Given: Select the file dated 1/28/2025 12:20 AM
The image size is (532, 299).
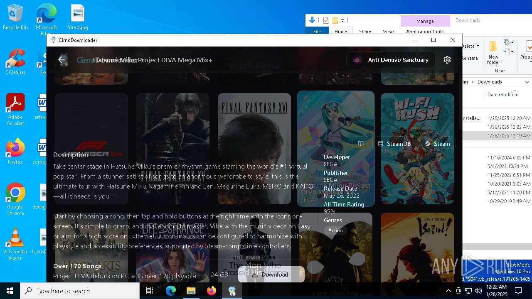Looking at the screenshot, I should (497, 118).
